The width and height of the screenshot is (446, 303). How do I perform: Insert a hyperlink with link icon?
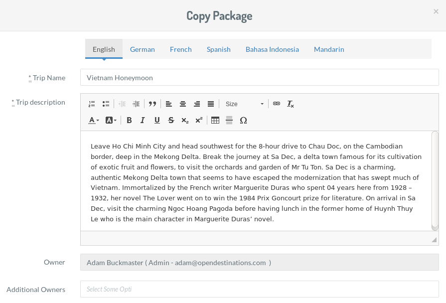point(277,104)
